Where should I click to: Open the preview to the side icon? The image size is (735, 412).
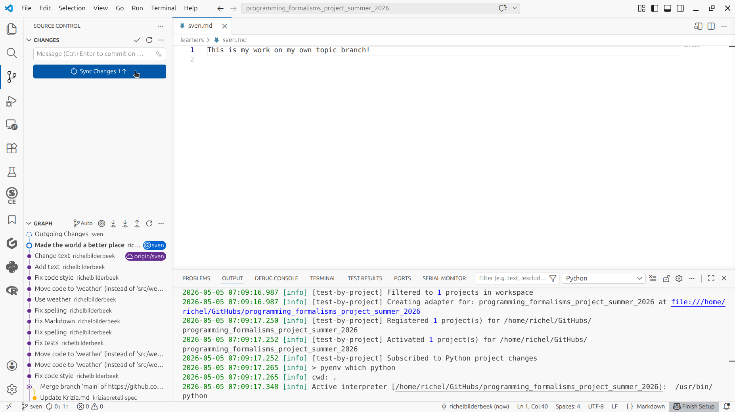coord(698,26)
